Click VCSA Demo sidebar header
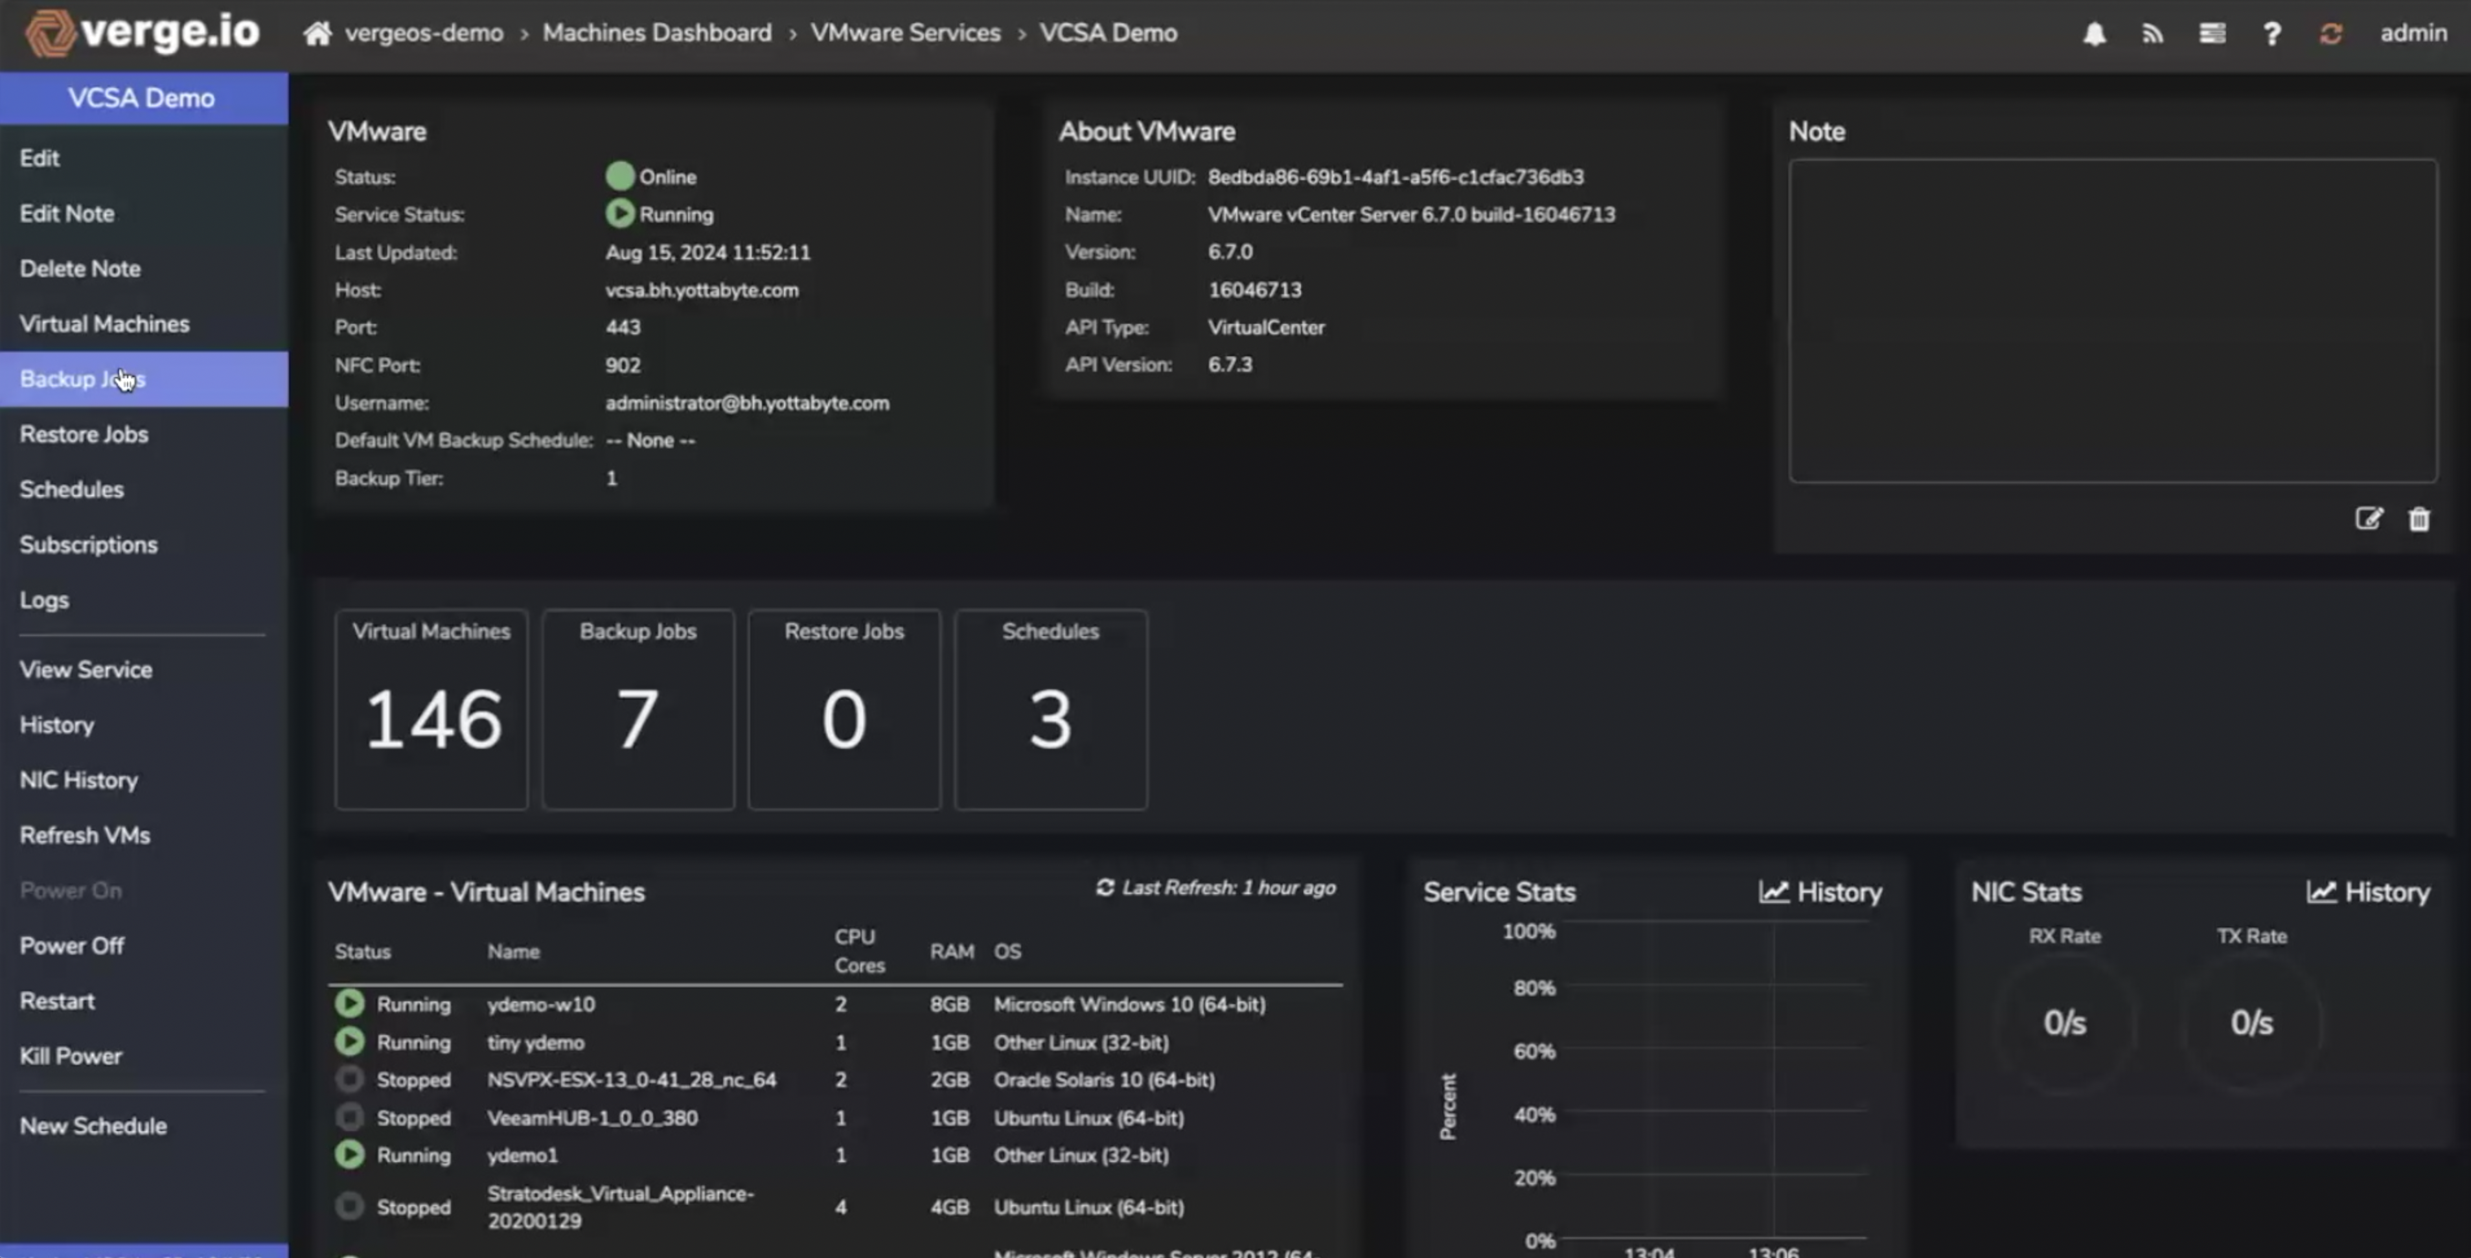 tap(143, 98)
